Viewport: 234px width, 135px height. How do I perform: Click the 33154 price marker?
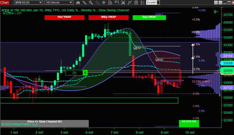coord(227,56)
